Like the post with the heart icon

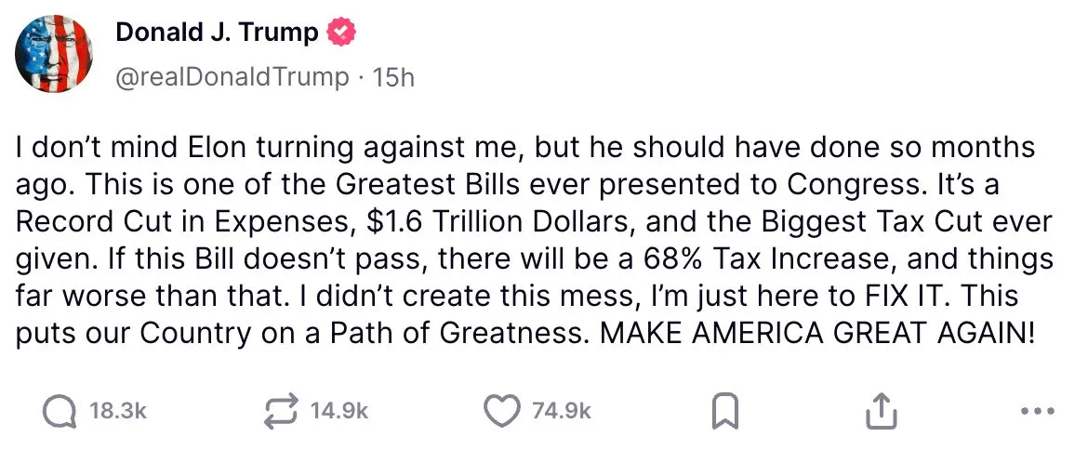tap(502, 410)
